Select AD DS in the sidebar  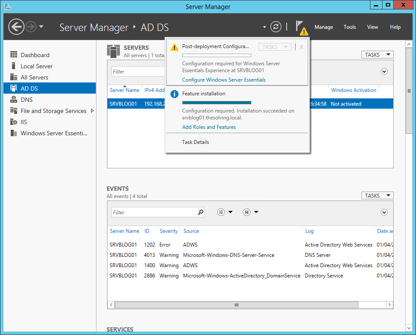click(x=49, y=88)
